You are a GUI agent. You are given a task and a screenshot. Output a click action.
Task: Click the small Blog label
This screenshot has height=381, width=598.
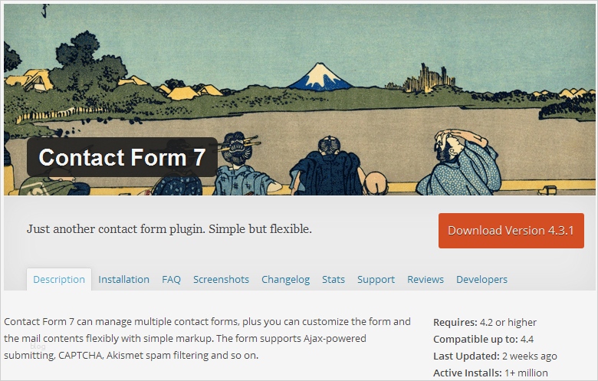tap(38, 347)
